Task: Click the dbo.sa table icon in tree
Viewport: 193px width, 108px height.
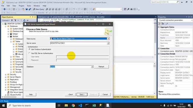Action: point(16,54)
